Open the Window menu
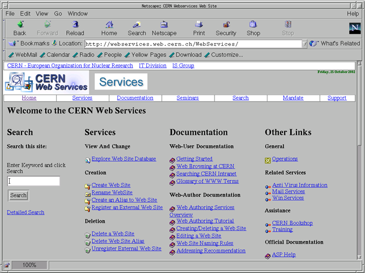 78,13
